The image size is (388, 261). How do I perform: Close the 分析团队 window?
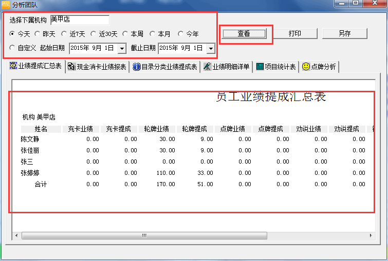pos(375,3)
